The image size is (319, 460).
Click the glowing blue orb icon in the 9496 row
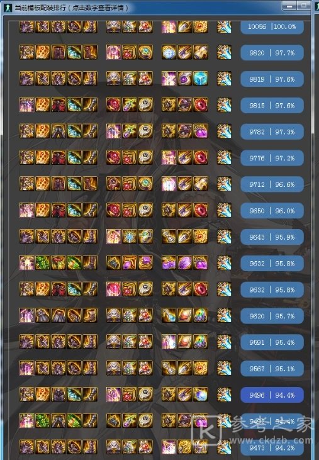coord(201,395)
